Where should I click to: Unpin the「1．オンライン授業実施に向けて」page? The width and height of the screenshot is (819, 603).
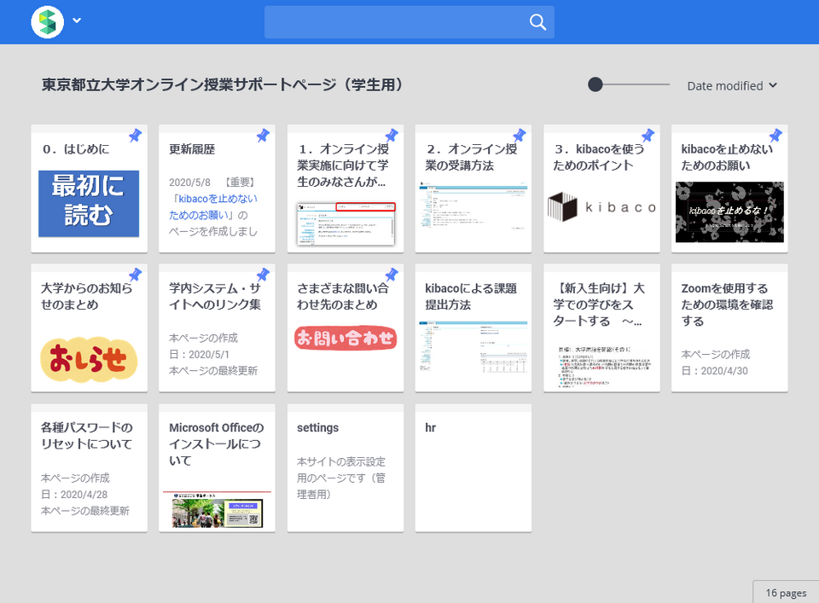tap(391, 135)
